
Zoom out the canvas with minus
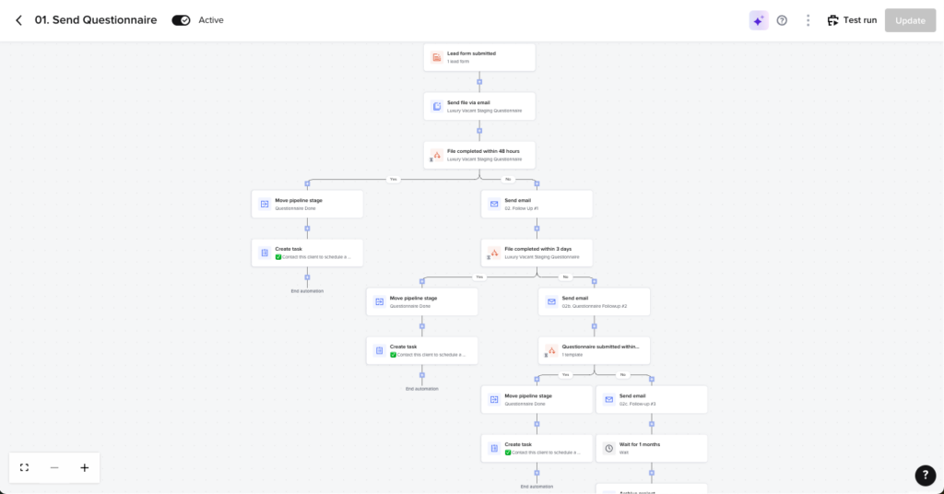pos(54,467)
